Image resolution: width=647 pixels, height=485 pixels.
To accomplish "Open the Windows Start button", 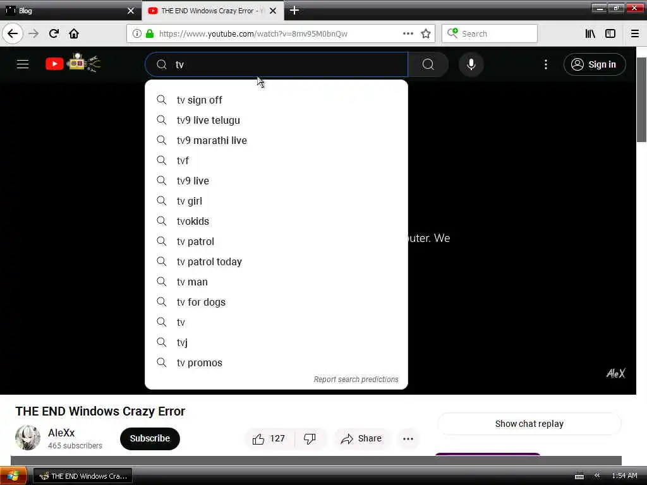I will 13,476.
